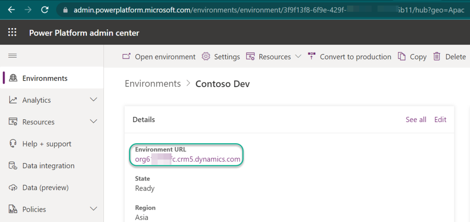This screenshot has height=222, width=470.
Task: Open the crm5.dynamics.com environment URL
Action: [188, 159]
